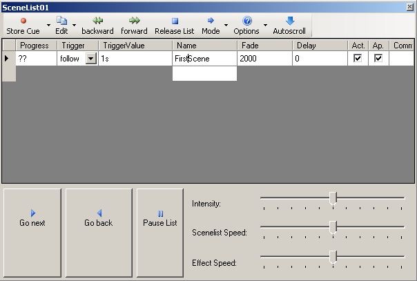Step forward in the scene list

coord(134,21)
